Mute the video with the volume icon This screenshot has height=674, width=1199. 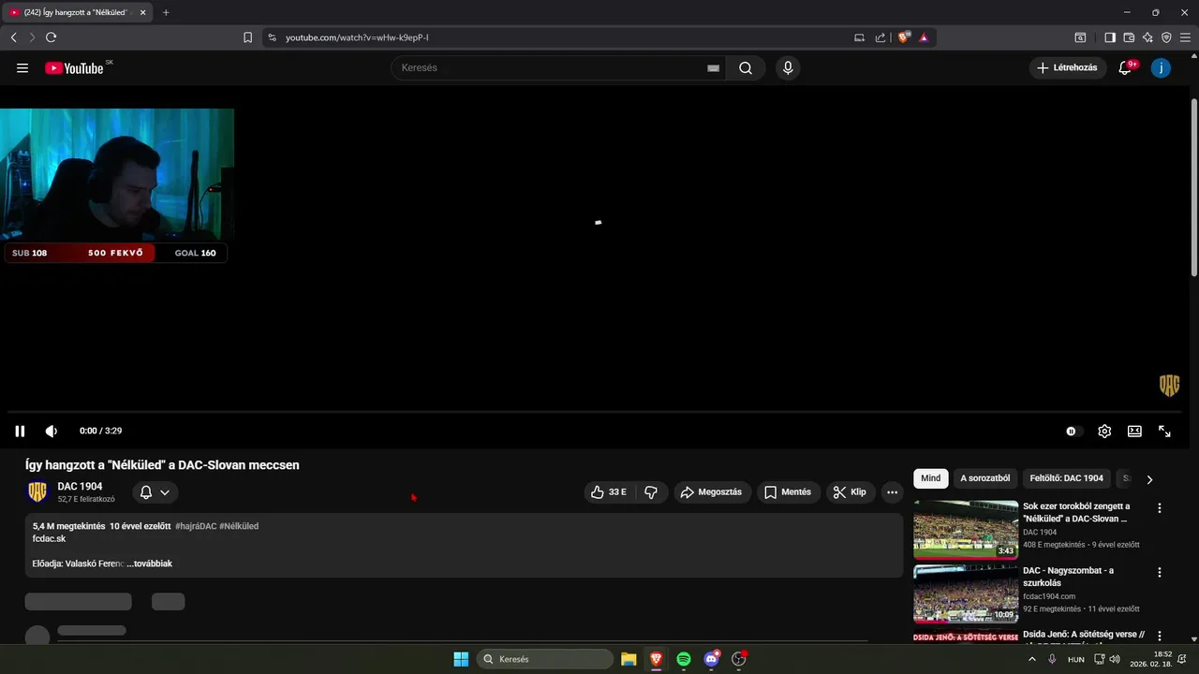coord(52,431)
